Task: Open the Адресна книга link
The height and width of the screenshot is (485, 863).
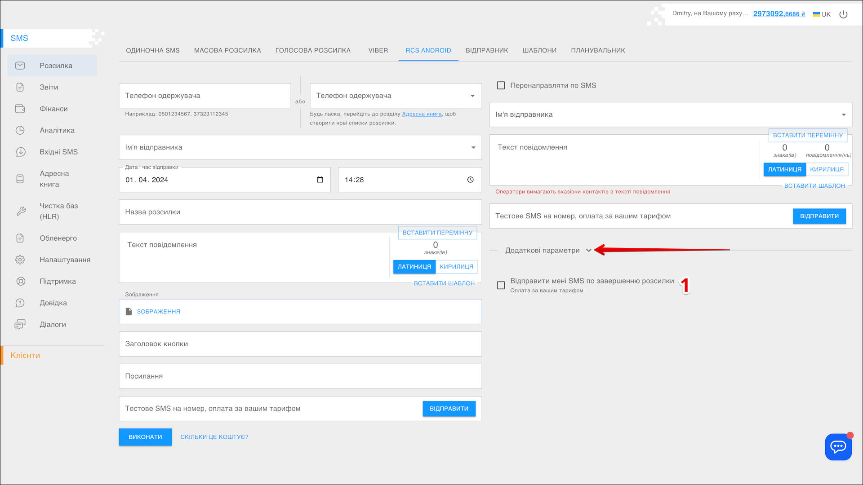Action: (x=422, y=114)
